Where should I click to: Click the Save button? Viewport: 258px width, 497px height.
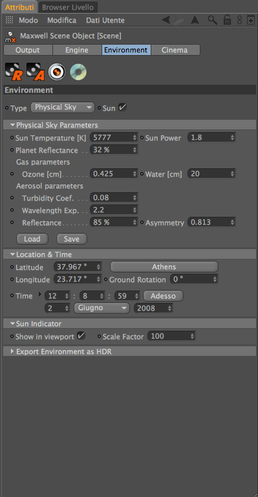pos(72,239)
